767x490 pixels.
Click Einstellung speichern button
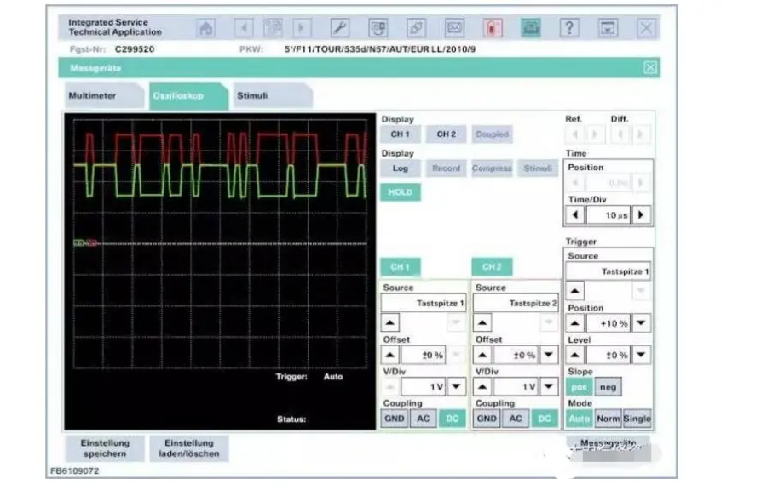pyautogui.click(x=105, y=448)
